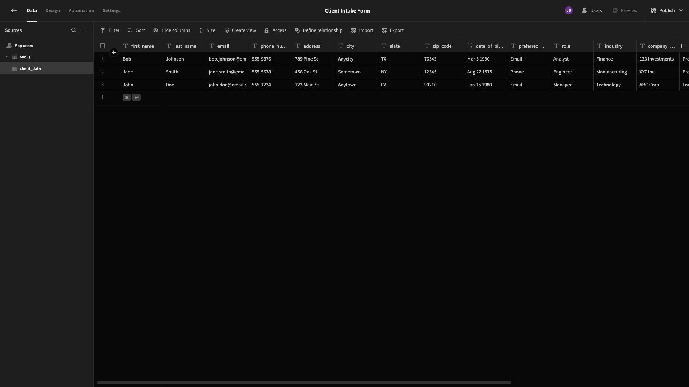The image size is (689, 387).
Task: Go back using the arrow icon
Action: (14, 11)
